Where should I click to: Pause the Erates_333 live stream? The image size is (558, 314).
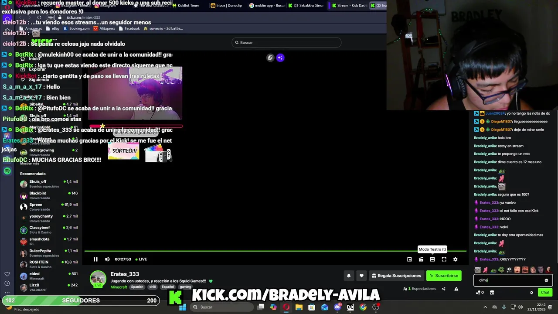(95, 259)
